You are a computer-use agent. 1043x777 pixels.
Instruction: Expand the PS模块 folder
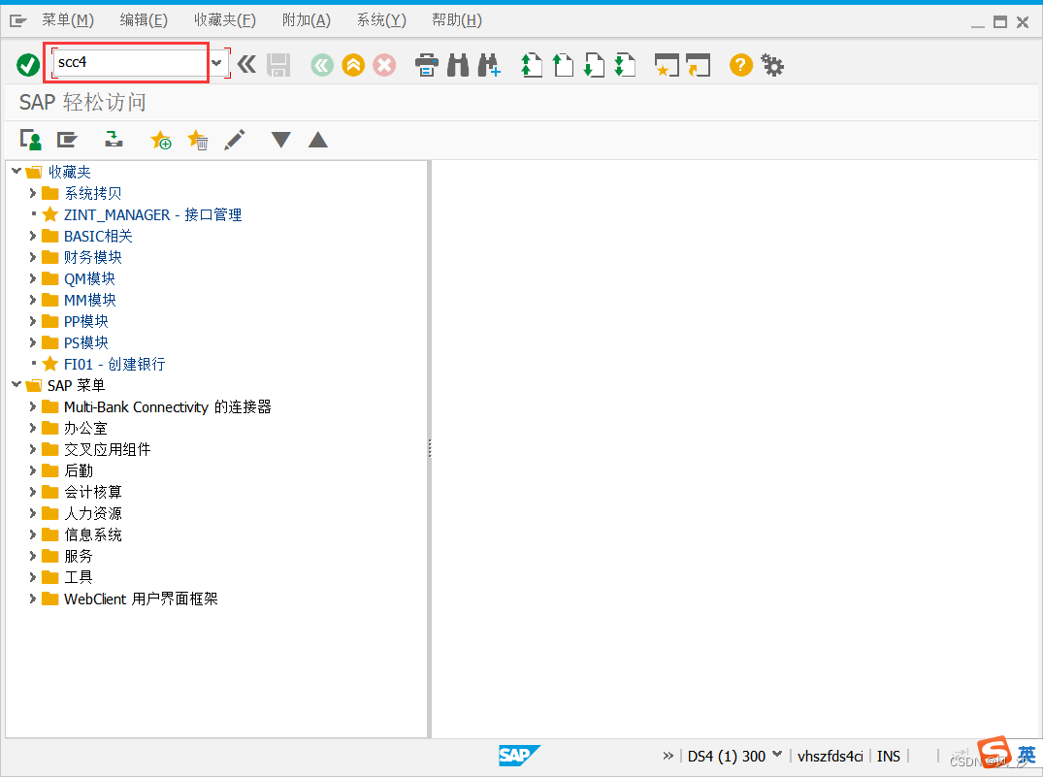[x=33, y=341]
